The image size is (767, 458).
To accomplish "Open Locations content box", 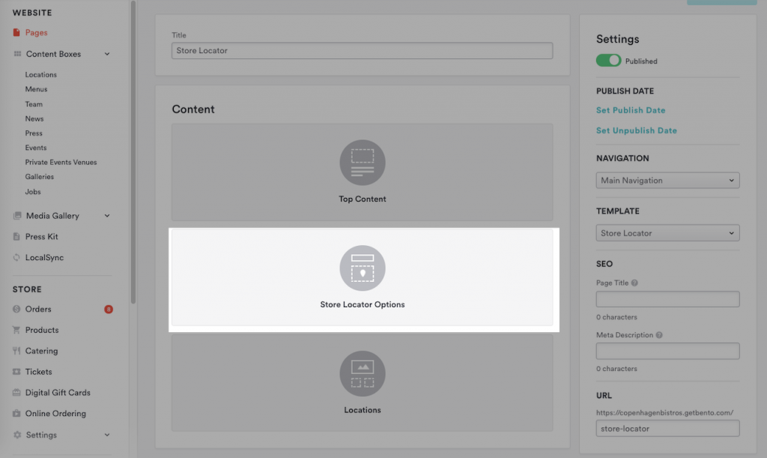I will pos(41,74).
